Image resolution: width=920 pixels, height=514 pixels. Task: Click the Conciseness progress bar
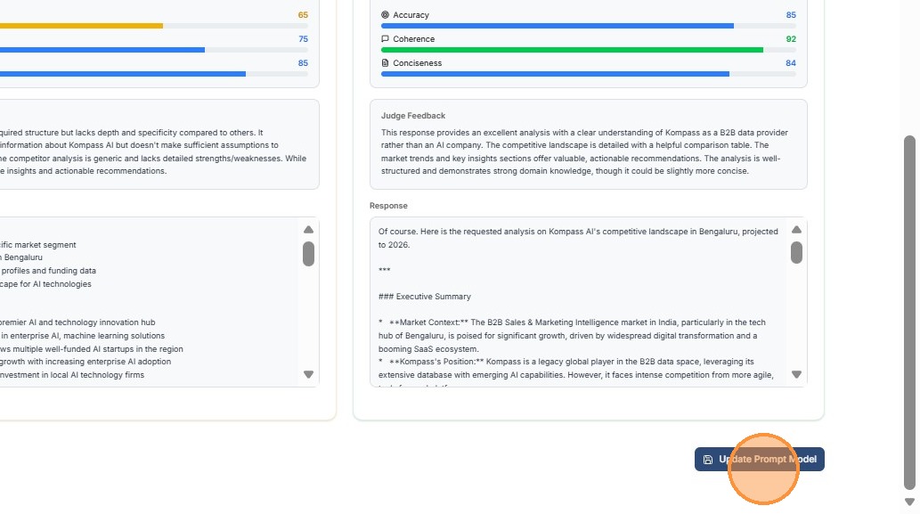555,74
